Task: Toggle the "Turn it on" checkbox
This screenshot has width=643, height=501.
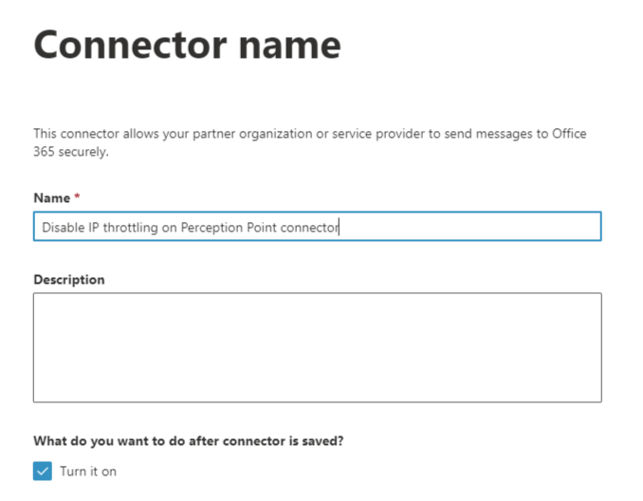Action: coord(43,472)
